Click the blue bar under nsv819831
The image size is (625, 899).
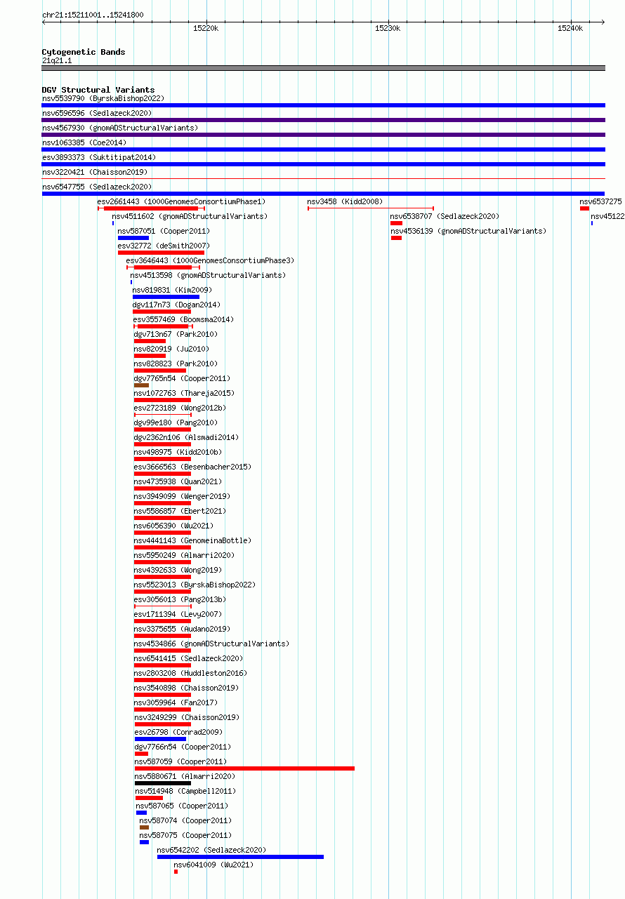tap(166, 297)
